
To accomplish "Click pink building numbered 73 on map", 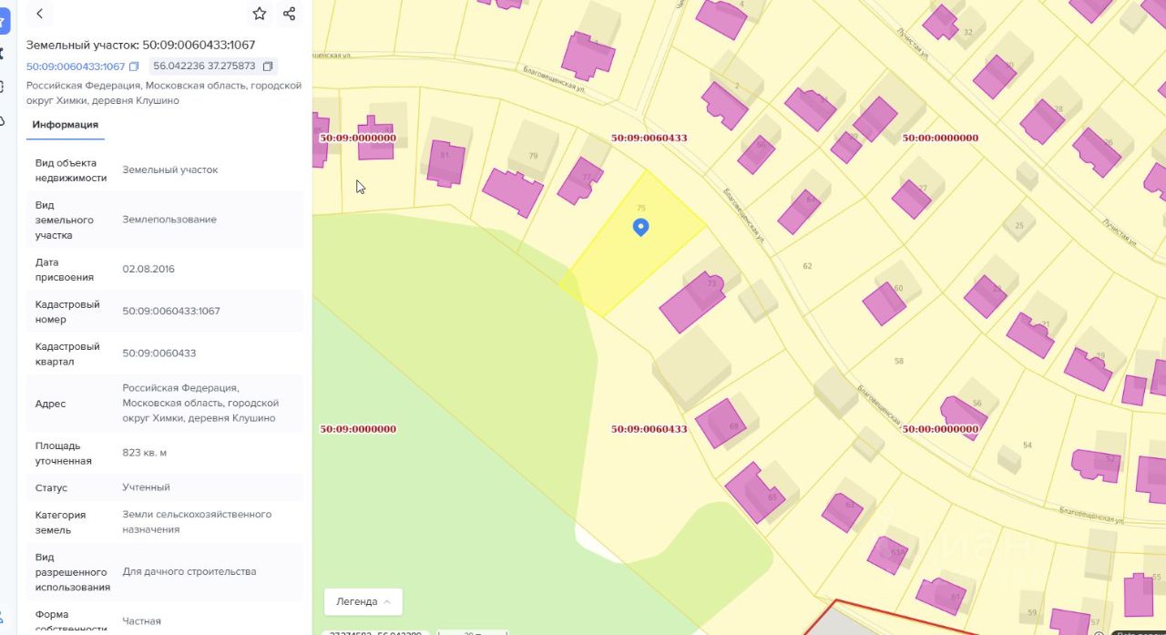I will point(692,302).
